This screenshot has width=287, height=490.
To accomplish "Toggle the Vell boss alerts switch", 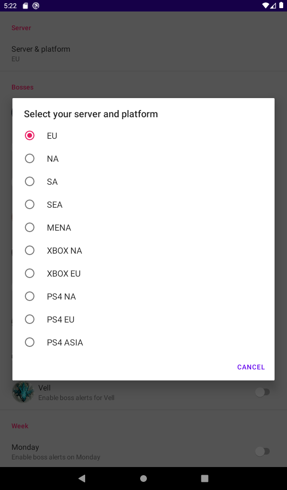I will (x=262, y=392).
